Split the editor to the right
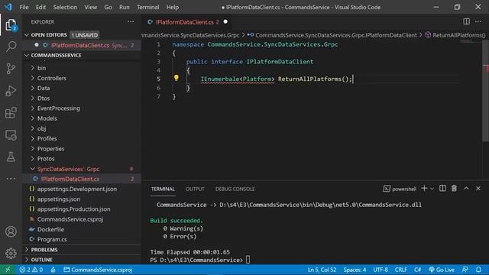The height and width of the screenshot is (275, 489). [x=466, y=21]
